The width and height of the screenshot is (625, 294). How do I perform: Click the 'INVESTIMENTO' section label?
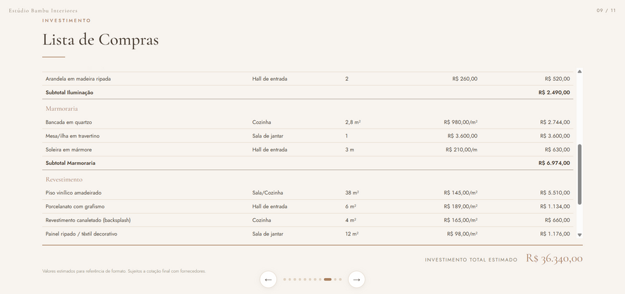coord(66,20)
